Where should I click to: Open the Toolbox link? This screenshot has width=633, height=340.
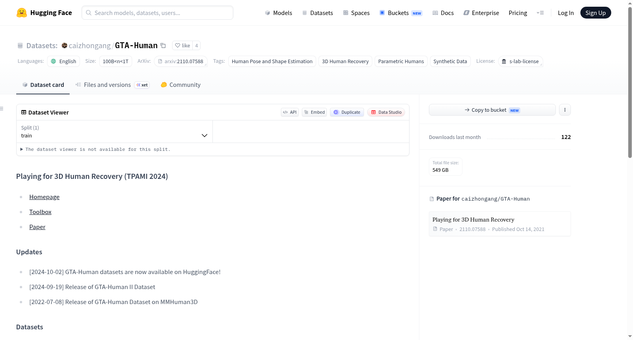[x=40, y=212]
